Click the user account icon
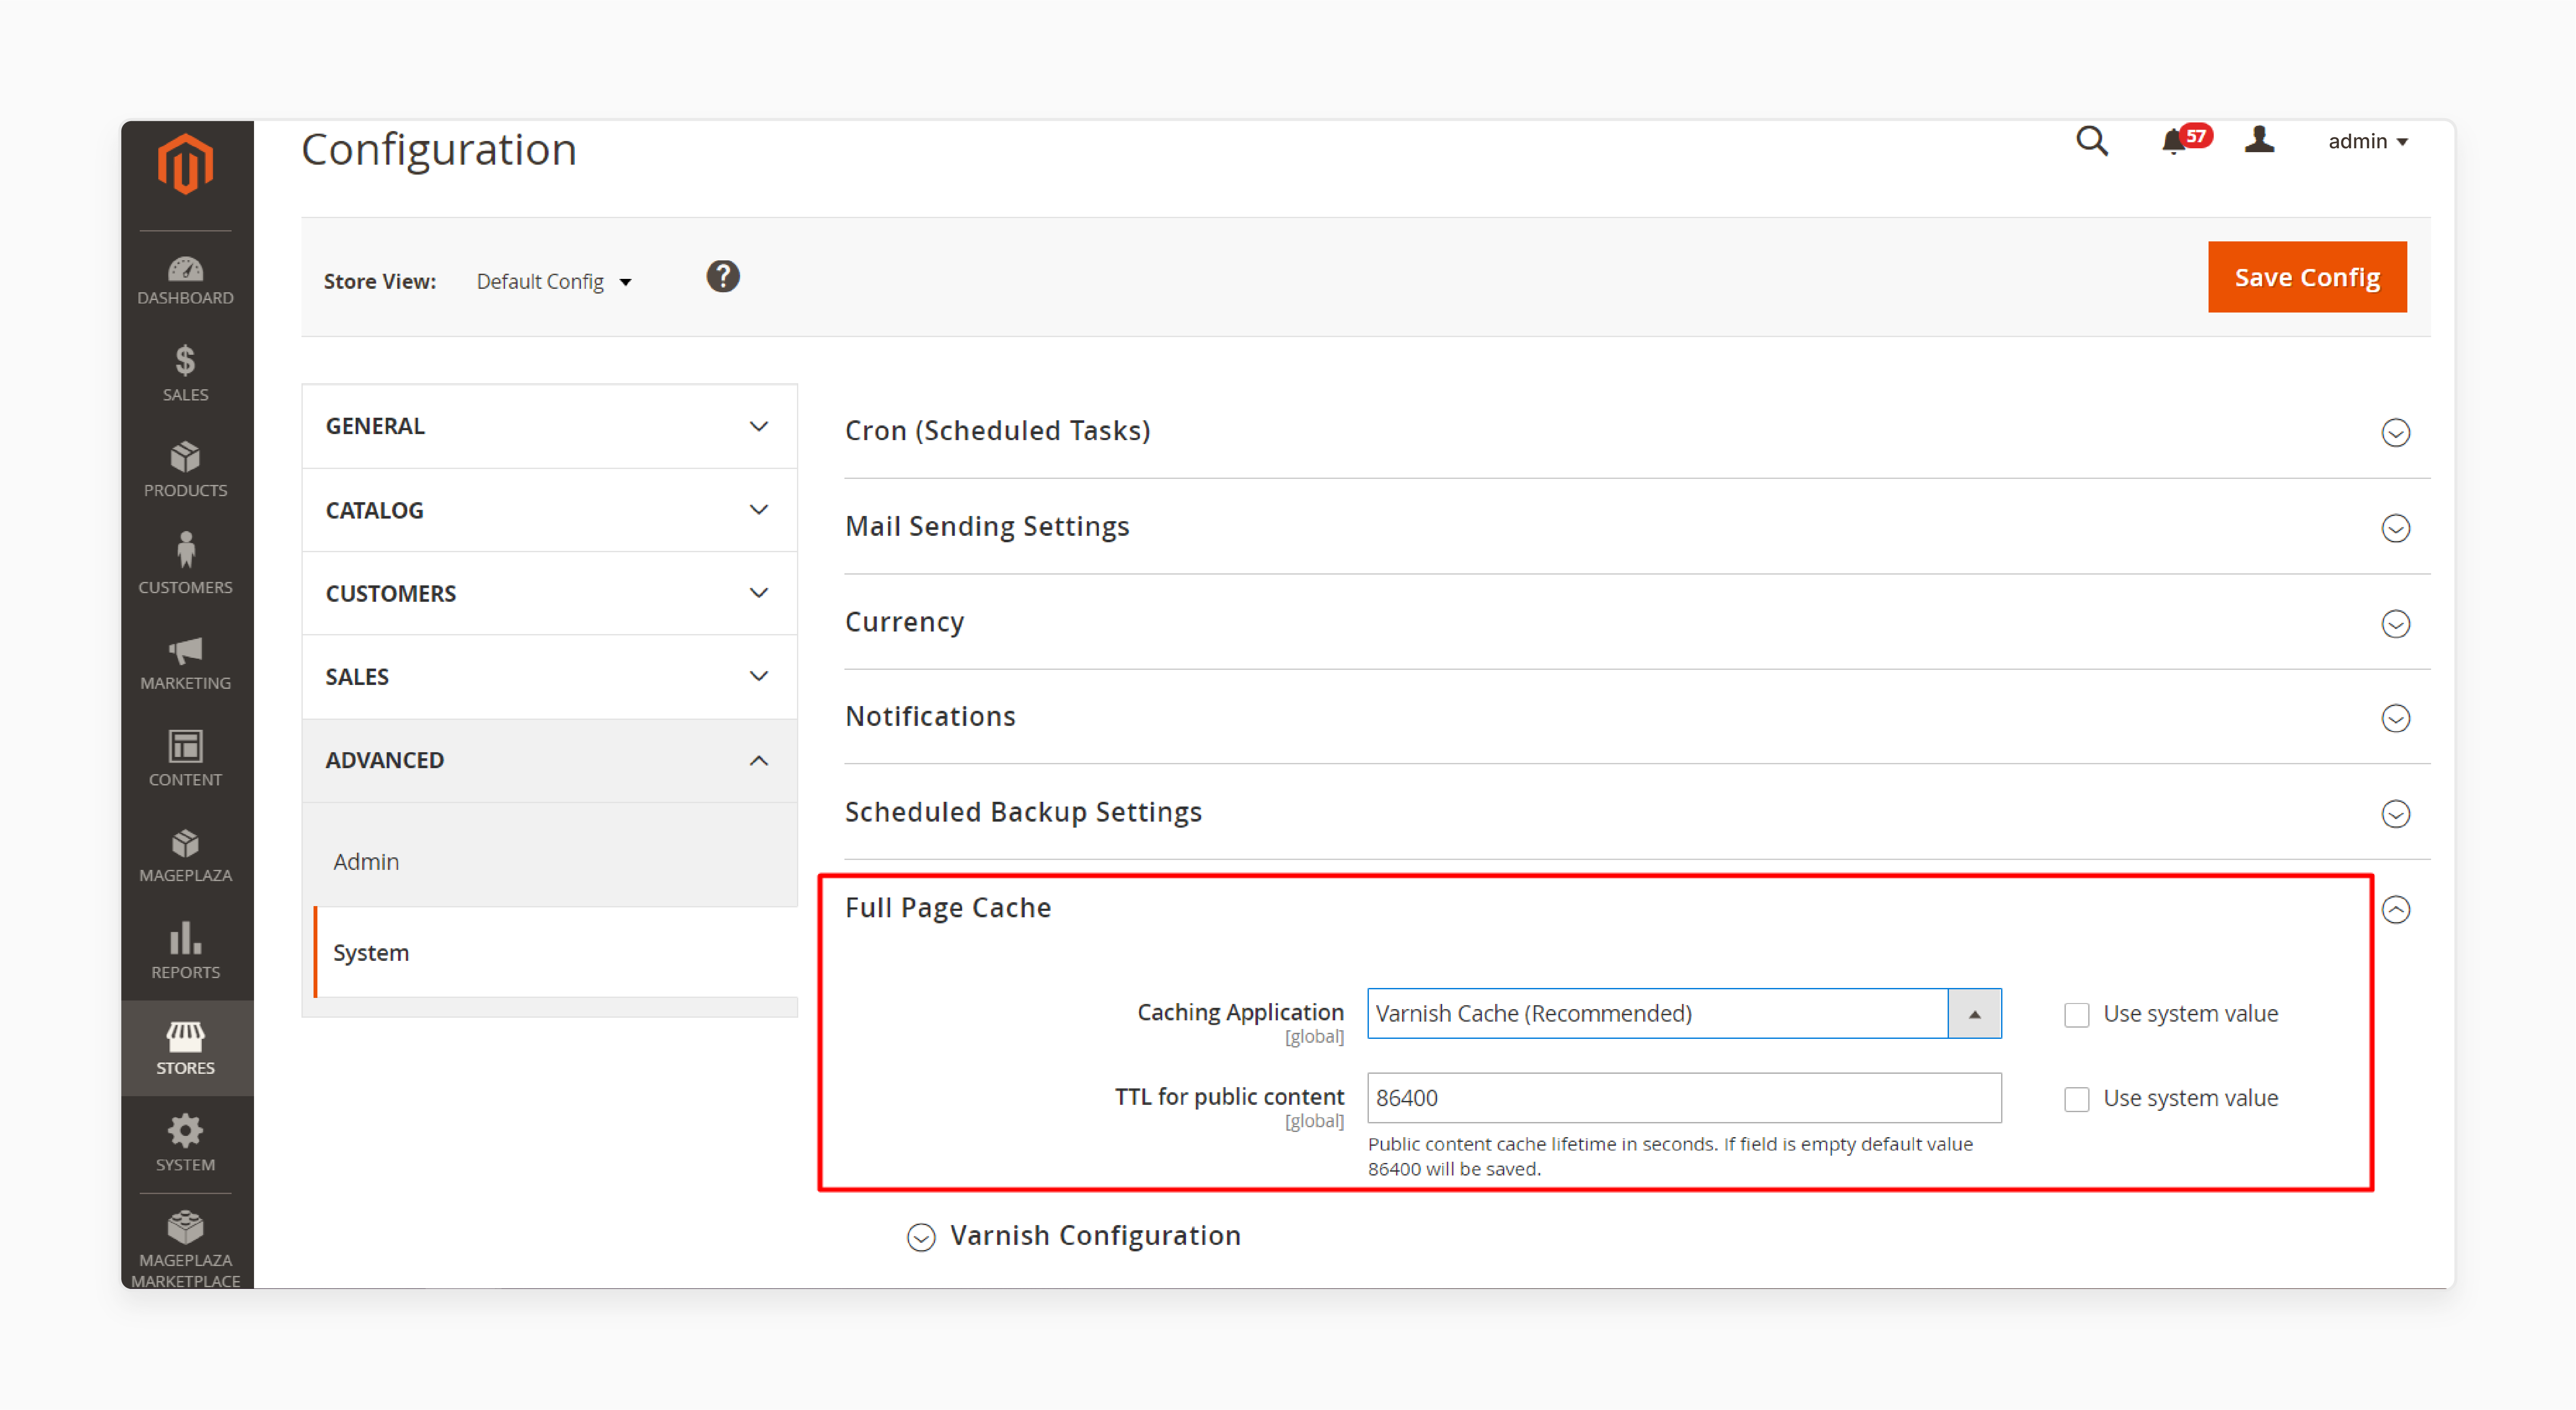Image resolution: width=2576 pixels, height=1410 pixels. [2259, 140]
